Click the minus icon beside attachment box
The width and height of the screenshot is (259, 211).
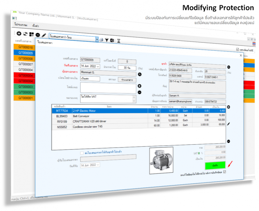(x=139, y=92)
